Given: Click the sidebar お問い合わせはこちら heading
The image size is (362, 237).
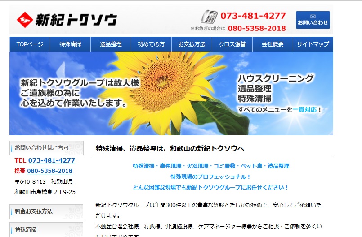Looking at the screenshot, I should [46, 147].
